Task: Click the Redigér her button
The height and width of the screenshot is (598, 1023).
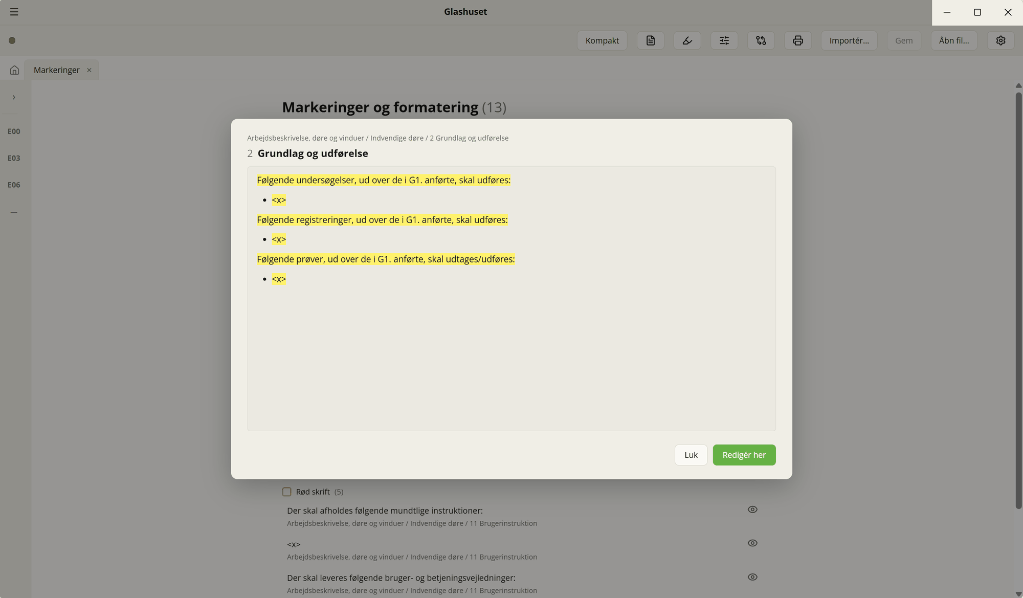Action: 744,455
